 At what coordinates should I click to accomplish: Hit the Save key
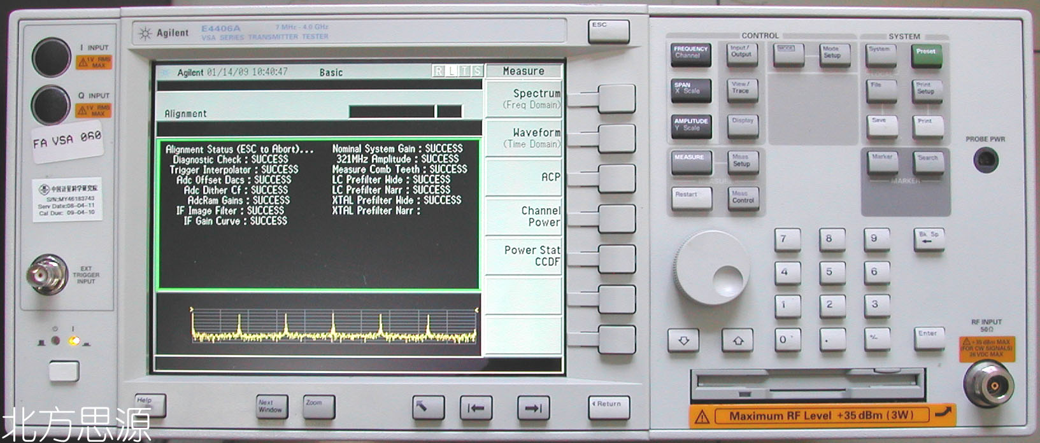[881, 127]
